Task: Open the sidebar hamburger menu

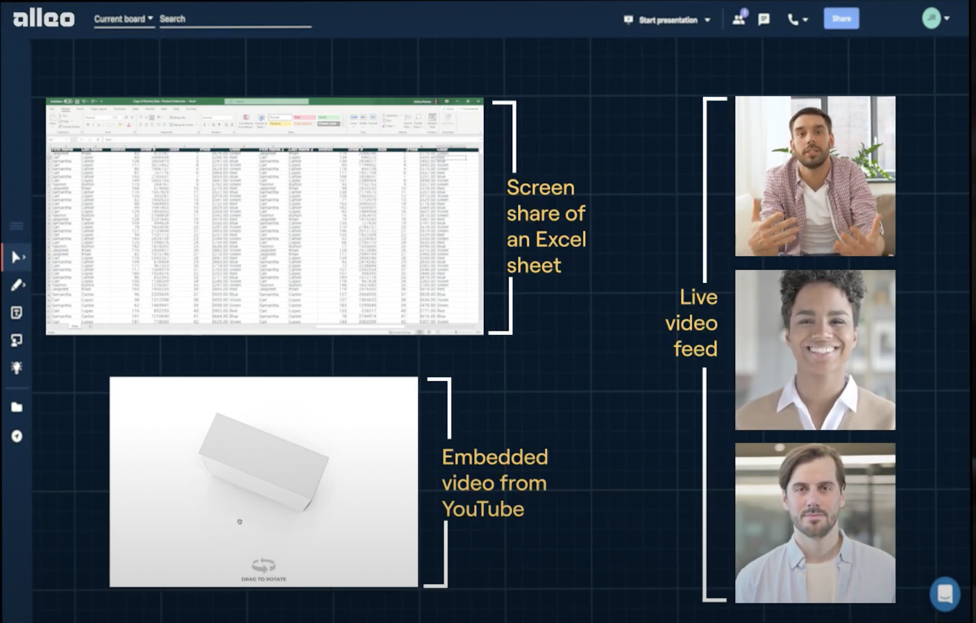Action: coord(16,226)
